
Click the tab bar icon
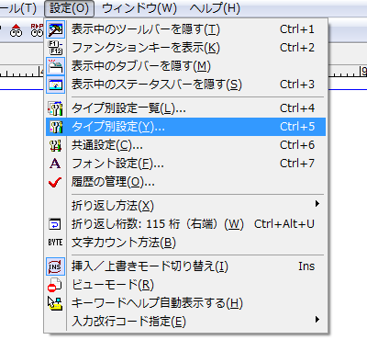tap(55, 66)
